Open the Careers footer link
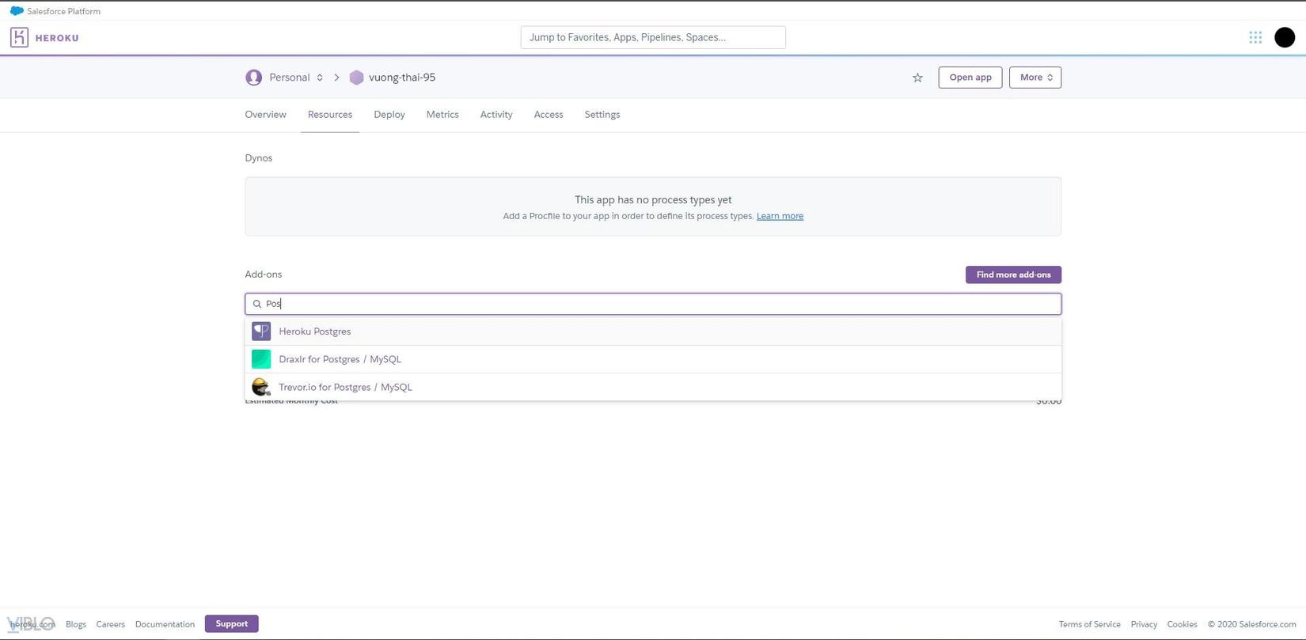The image size is (1306, 640). point(111,624)
